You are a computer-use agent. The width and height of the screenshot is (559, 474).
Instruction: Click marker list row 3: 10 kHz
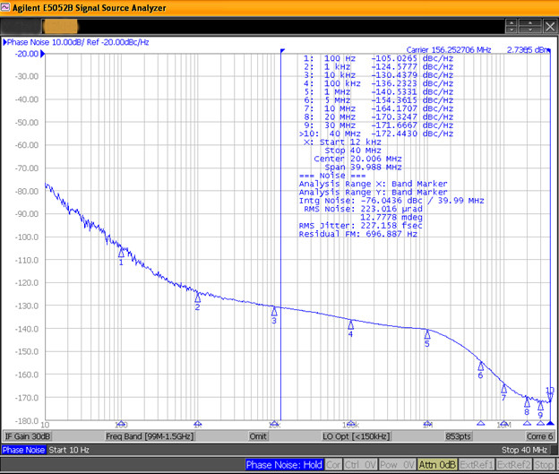(x=378, y=75)
